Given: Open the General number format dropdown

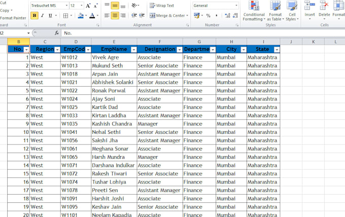Looking at the screenshot, I should [x=236, y=6].
